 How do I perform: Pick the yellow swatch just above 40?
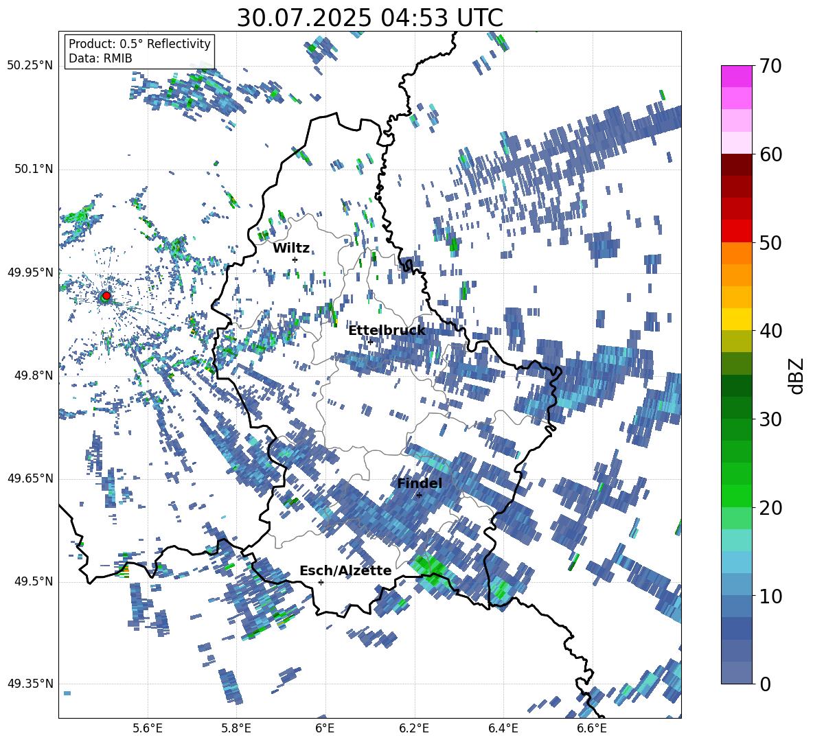737,319
